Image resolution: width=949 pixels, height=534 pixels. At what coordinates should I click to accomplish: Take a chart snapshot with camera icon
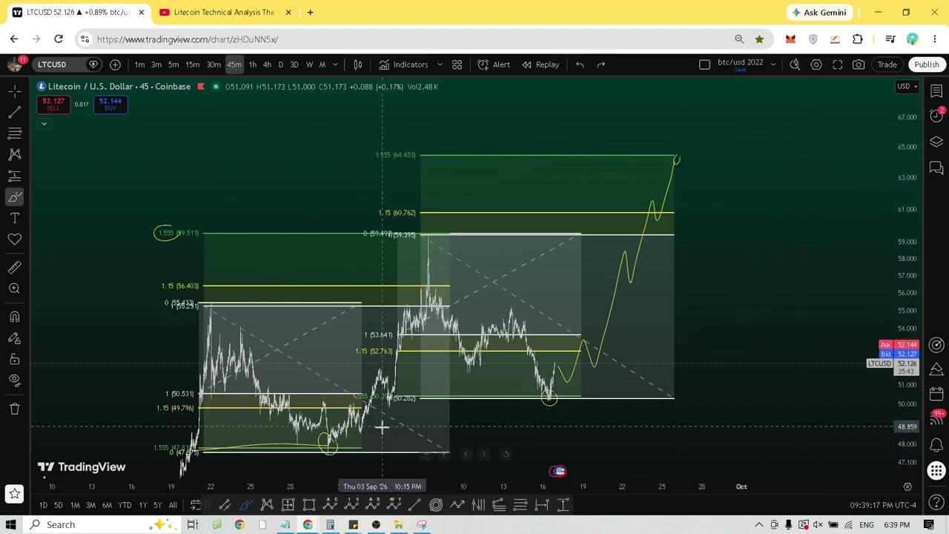pyautogui.click(x=859, y=65)
